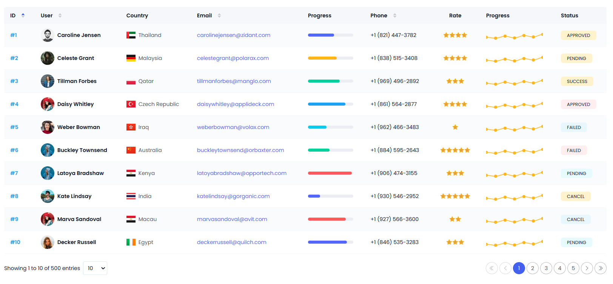Click Celeste Grant's avatar
Viewport: 613px width, 284px height.
[48, 58]
